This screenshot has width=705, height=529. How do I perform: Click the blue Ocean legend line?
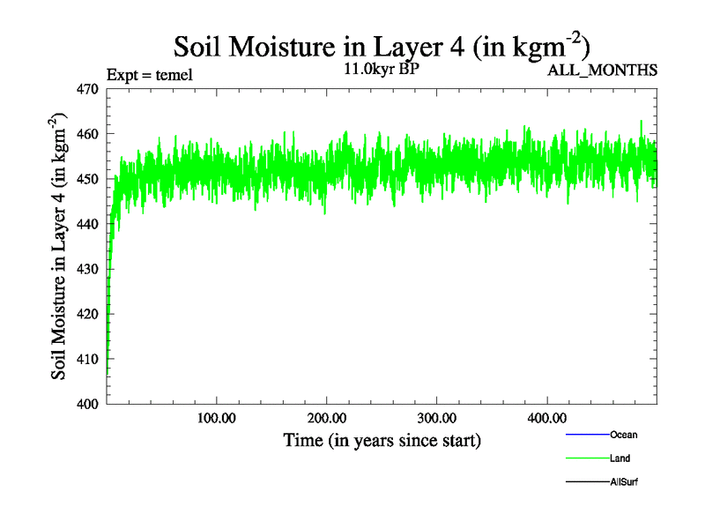tap(587, 435)
